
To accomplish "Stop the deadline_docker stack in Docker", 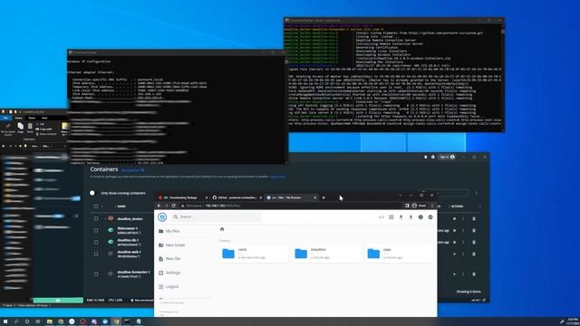I will (454, 219).
